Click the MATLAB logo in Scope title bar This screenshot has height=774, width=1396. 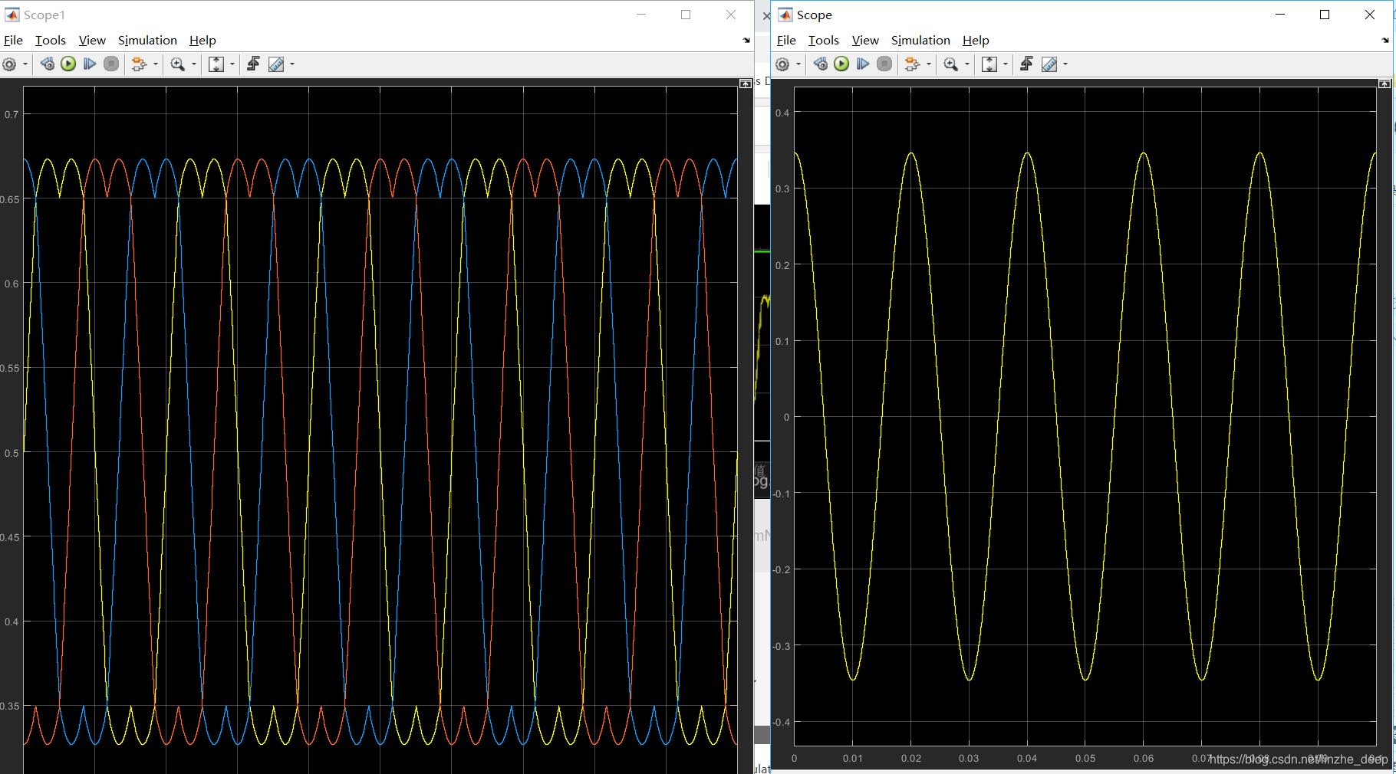[x=785, y=15]
